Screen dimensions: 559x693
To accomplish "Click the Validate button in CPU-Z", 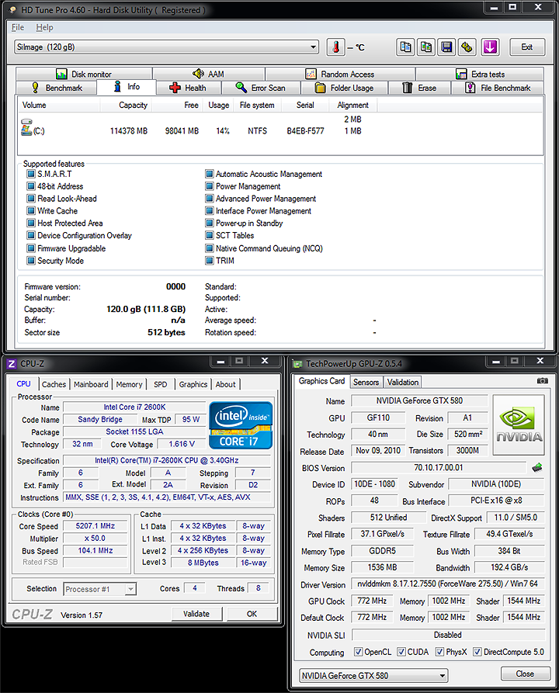I will [x=196, y=613].
